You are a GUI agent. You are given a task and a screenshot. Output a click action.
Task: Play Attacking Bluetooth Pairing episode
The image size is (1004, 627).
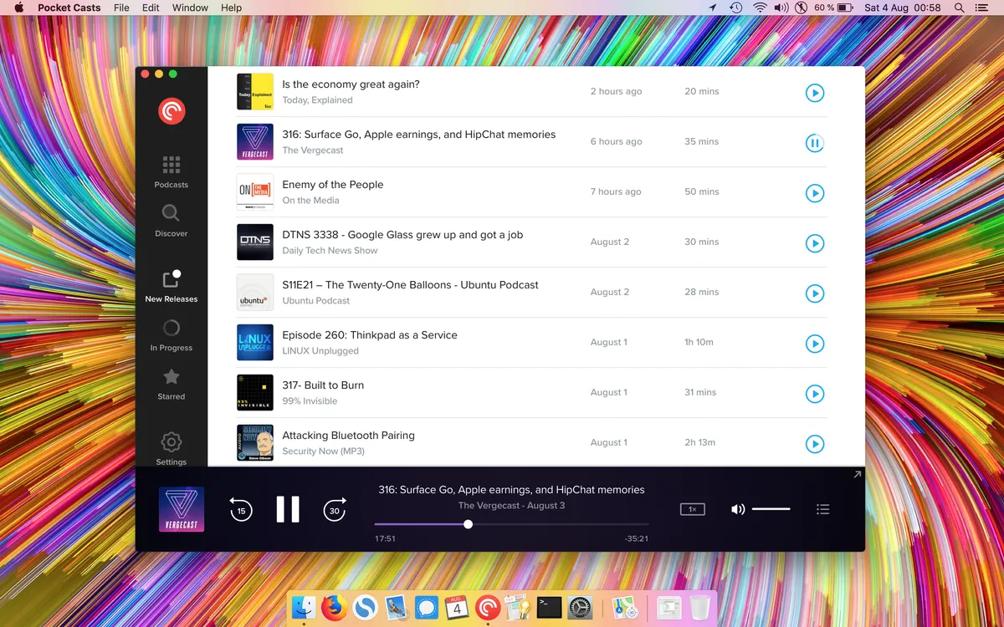point(814,444)
